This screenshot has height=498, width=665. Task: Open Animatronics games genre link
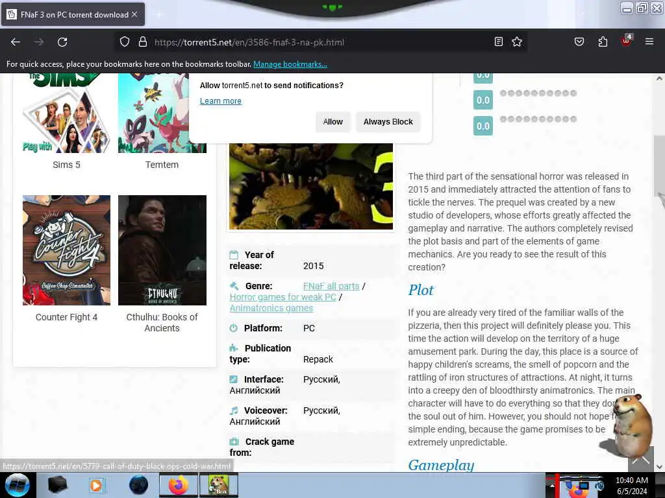pyautogui.click(x=271, y=308)
